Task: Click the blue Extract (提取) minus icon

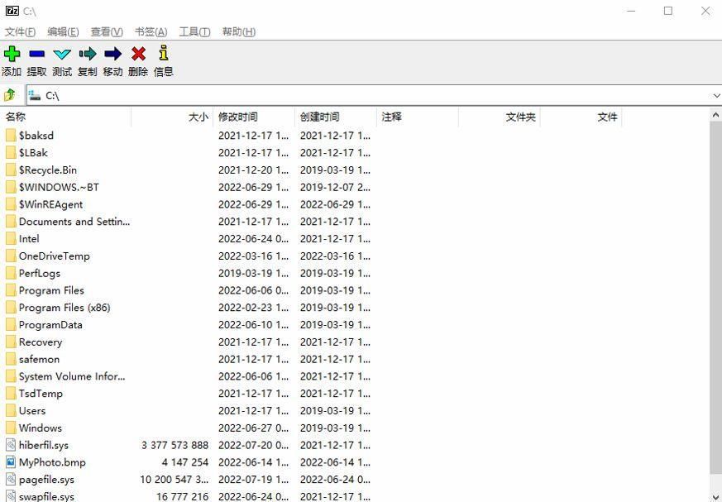Action: pos(37,54)
